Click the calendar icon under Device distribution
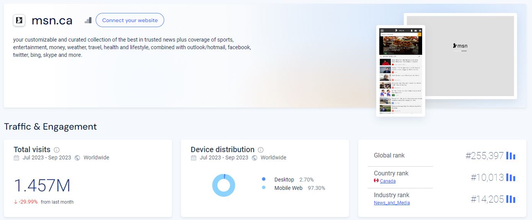This screenshot has height=220, width=532. coord(194,157)
